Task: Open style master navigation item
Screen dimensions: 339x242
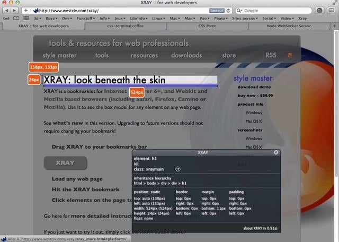Action: (x=59, y=56)
